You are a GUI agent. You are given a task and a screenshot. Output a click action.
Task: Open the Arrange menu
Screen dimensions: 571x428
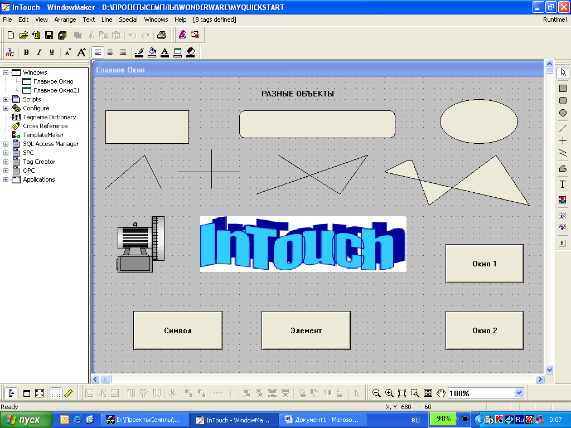coord(65,20)
